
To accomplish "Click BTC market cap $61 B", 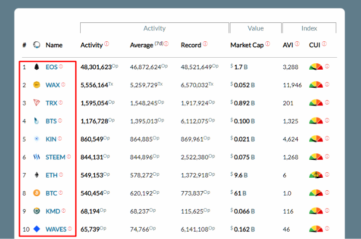I will (x=238, y=193).
